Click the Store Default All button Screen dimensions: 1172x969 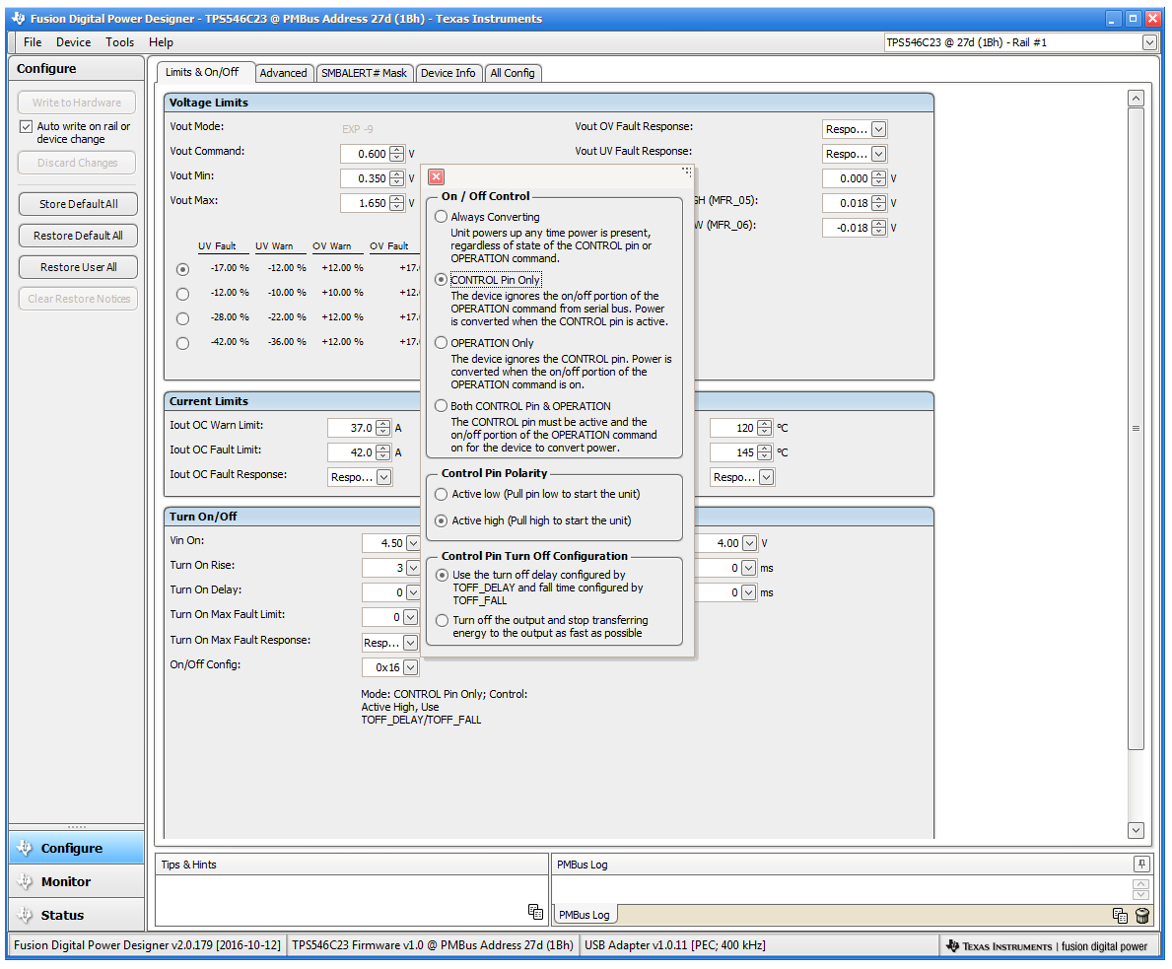(x=76, y=204)
